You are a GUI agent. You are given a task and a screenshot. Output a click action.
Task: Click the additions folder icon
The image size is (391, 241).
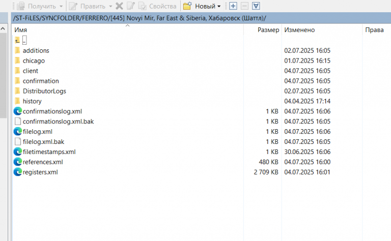tap(17, 50)
